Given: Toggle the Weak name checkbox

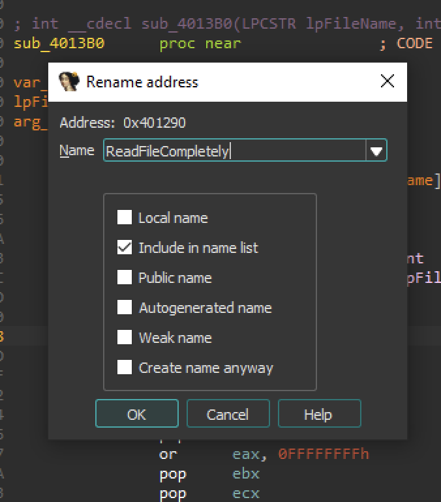Looking at the screenshot, I should (x=125, y=338).
